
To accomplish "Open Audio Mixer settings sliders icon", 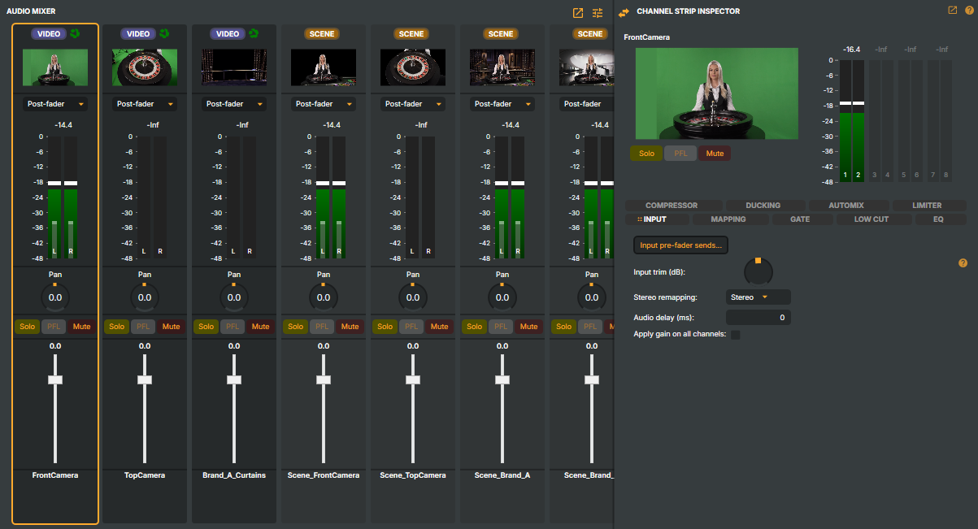I will coord(598,13).
